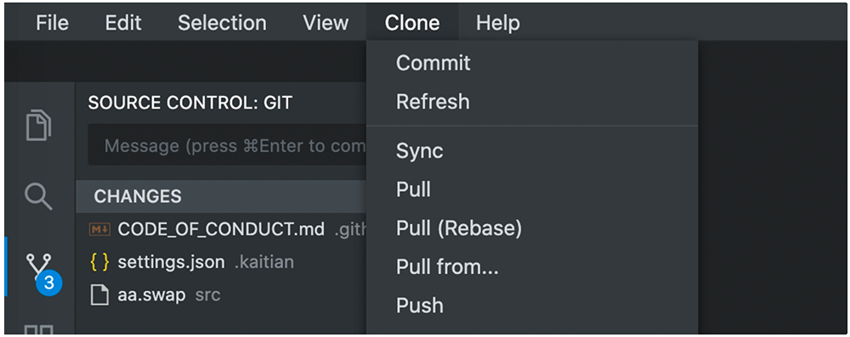Open the Selection menu

pyautogui.click(x=222, y=23)
